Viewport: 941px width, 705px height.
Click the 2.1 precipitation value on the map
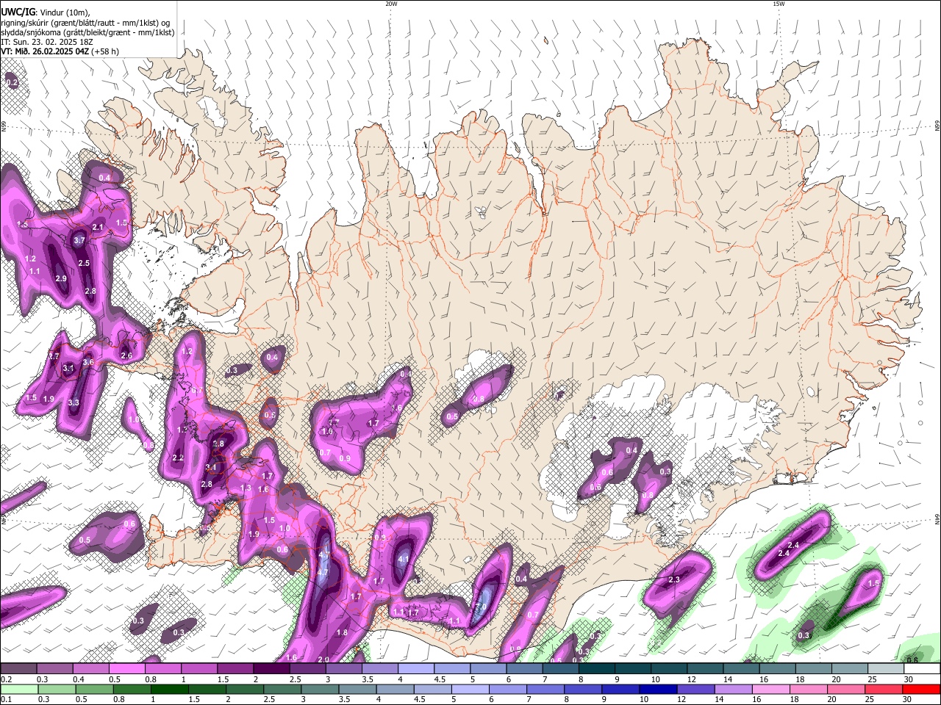click(x=98, y=228)
